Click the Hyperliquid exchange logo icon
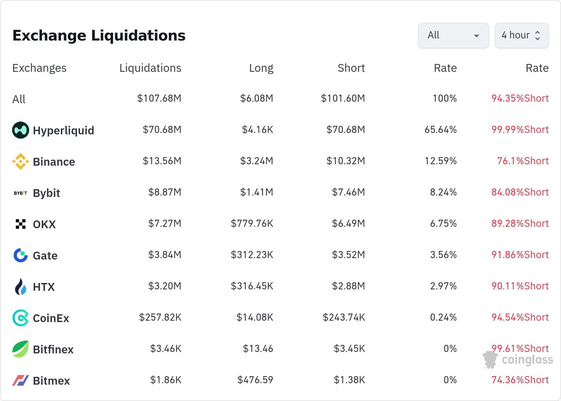The image size is (561, 401). [x=21, y=130]
